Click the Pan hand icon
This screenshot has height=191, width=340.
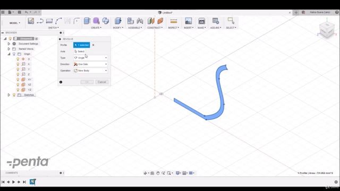coord(158,173)
